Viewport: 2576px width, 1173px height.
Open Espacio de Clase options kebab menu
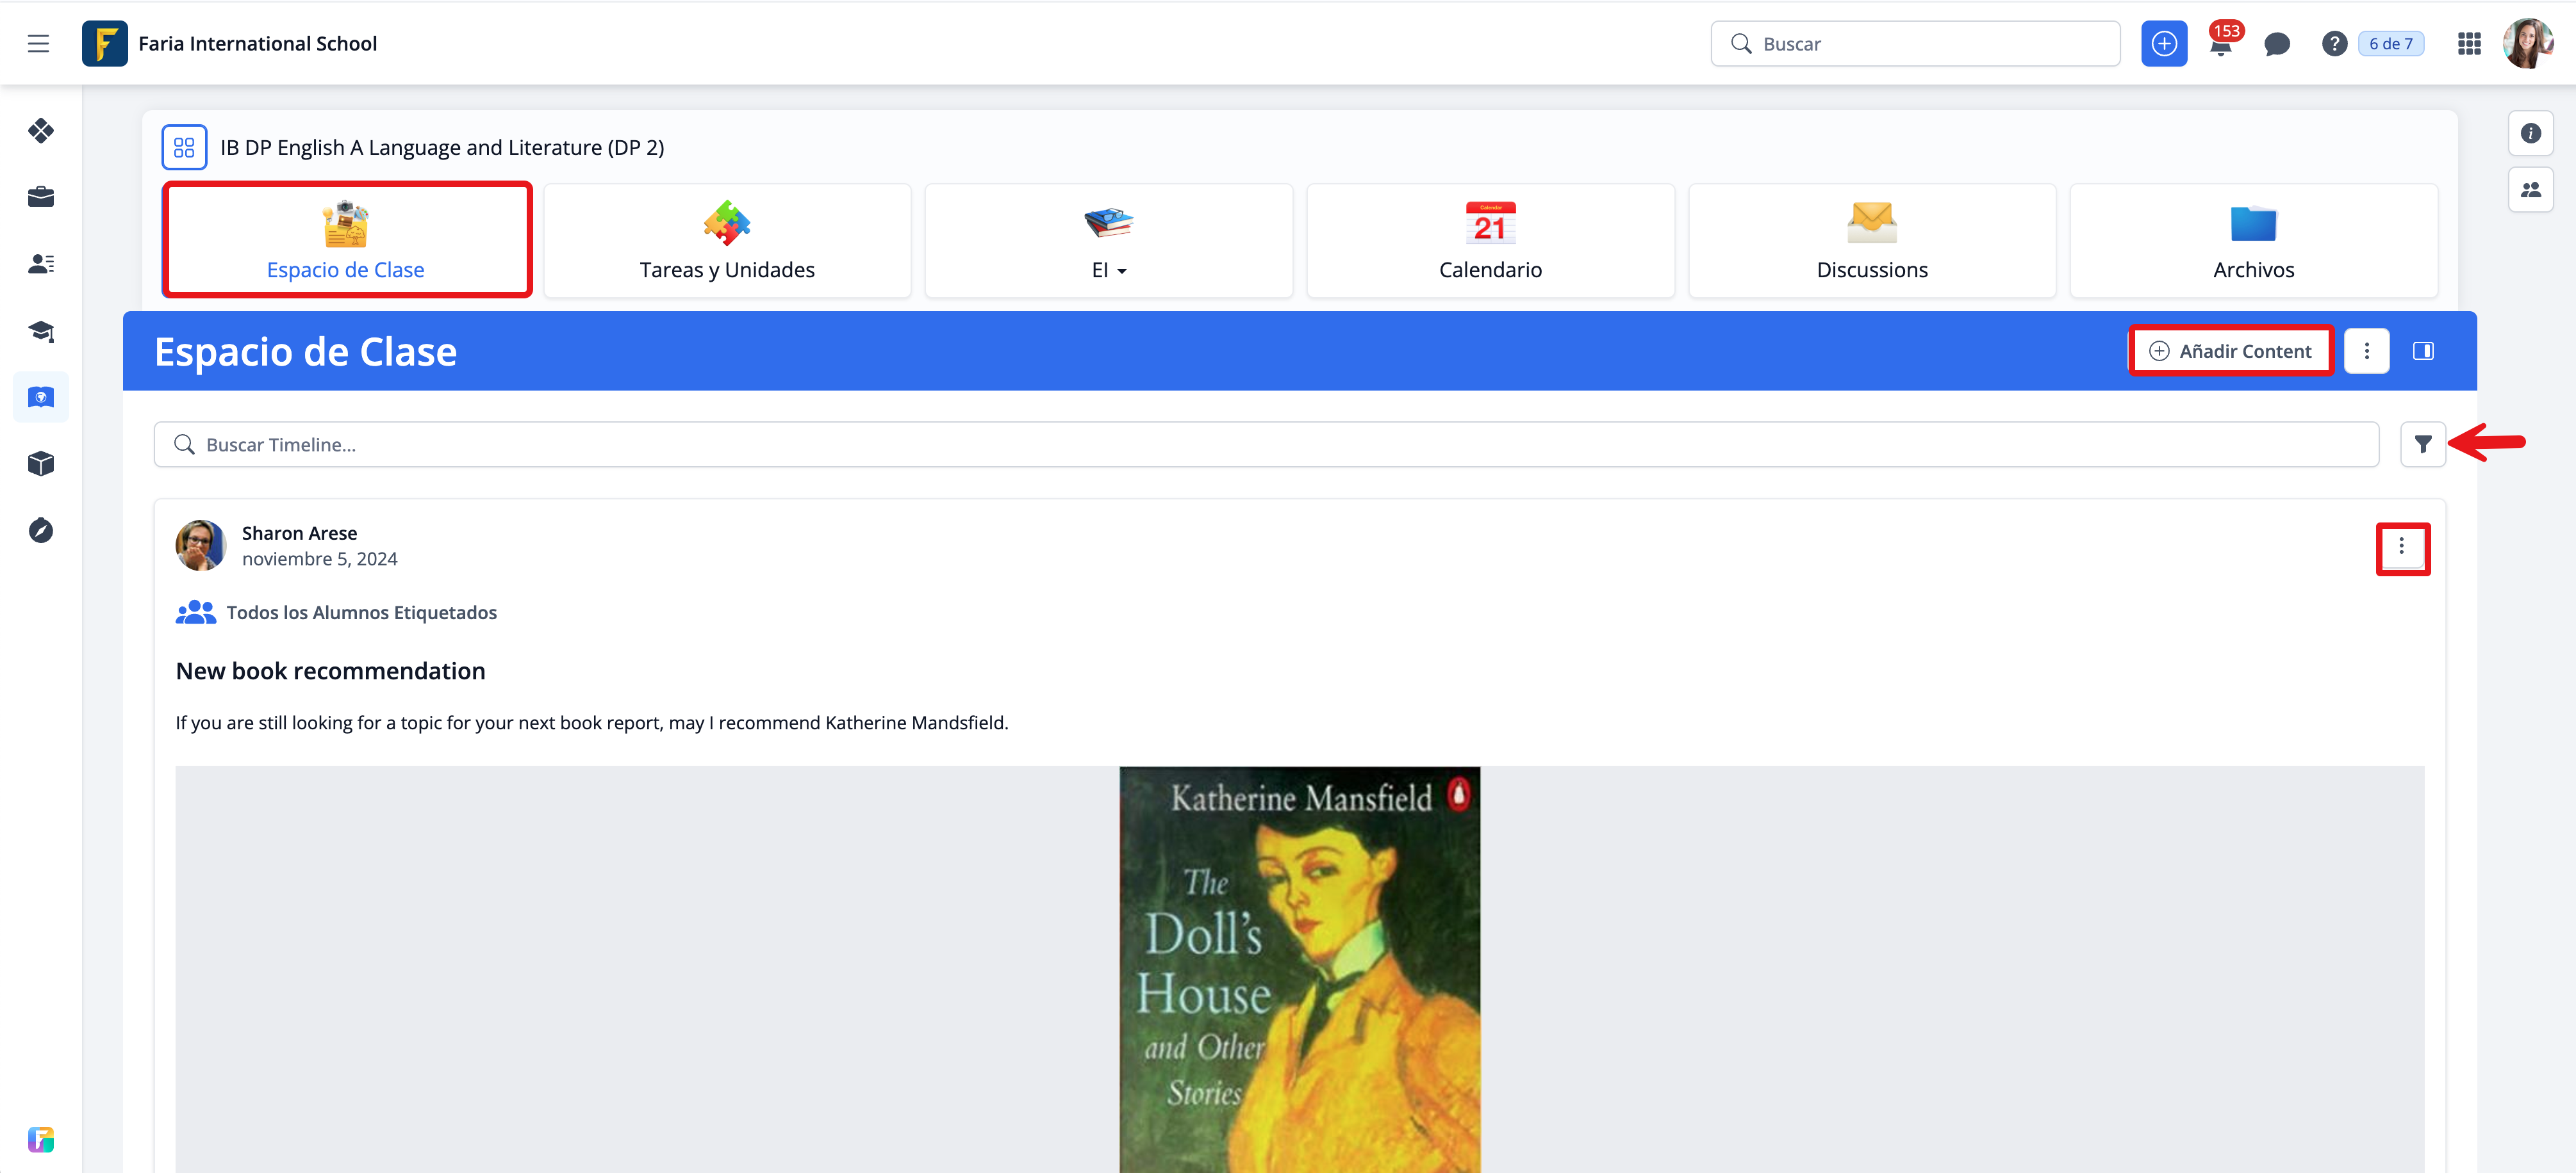coord(2366,351)
